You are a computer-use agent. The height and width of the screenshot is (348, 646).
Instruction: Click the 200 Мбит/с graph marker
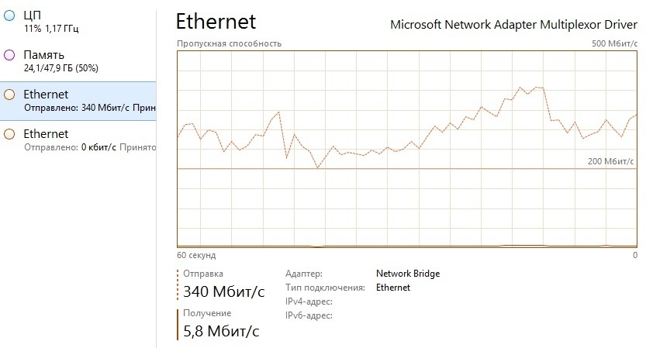pyautogui.click(x=610, y=161)
